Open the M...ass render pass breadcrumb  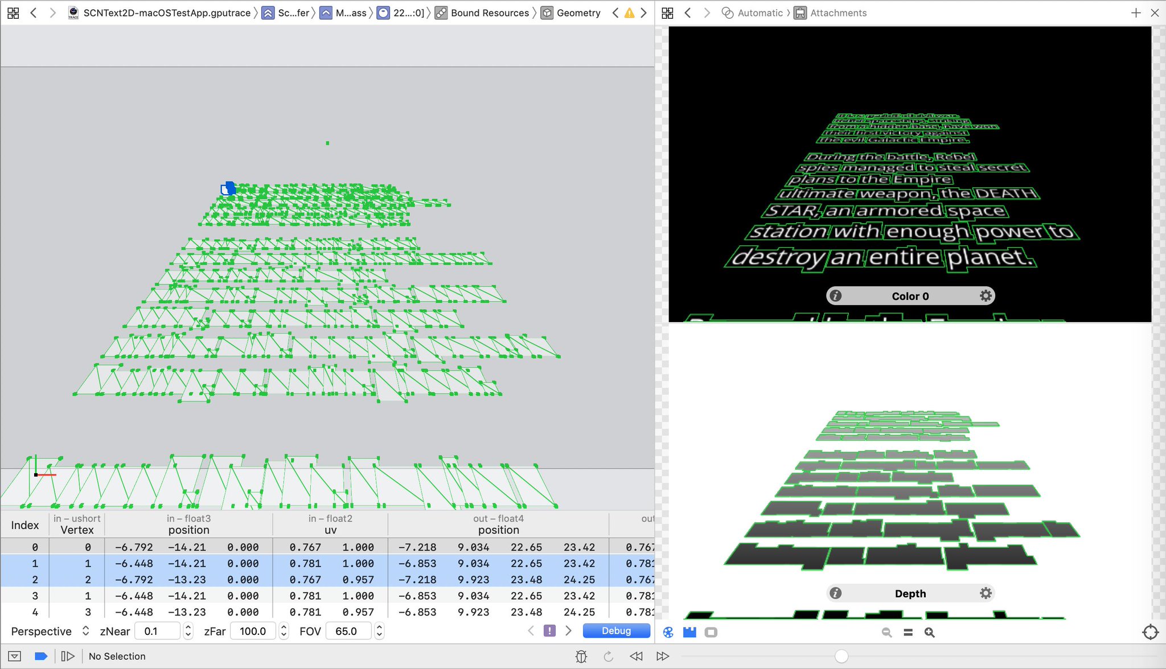[x=343, y=13]
